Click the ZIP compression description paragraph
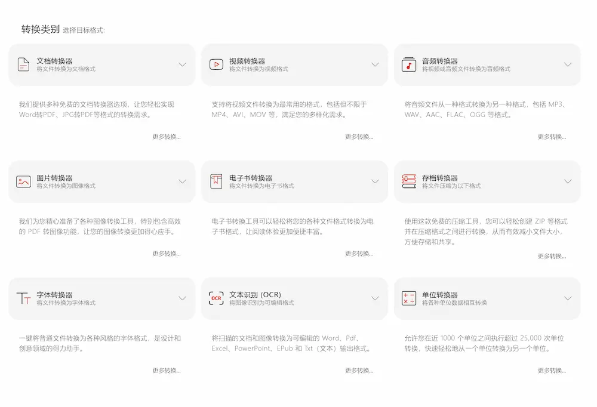The width and height of the screenshot is (597, 407). pyautogui.click(x=486, y=232)
